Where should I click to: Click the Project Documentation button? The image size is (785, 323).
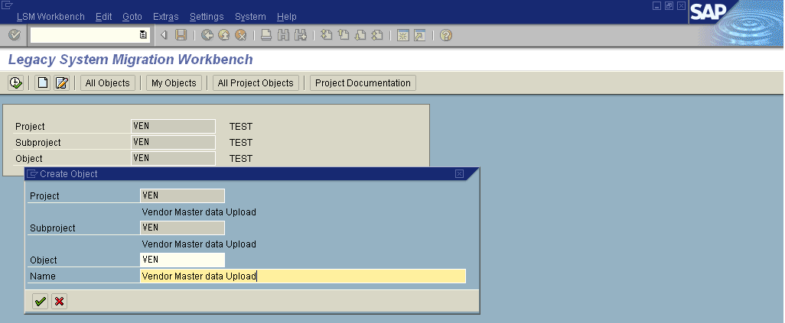(x=363, y=83)
